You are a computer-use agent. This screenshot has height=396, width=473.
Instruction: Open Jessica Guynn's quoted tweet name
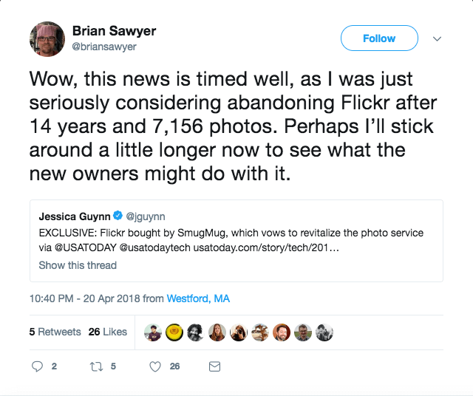click(x=74, y=216)
